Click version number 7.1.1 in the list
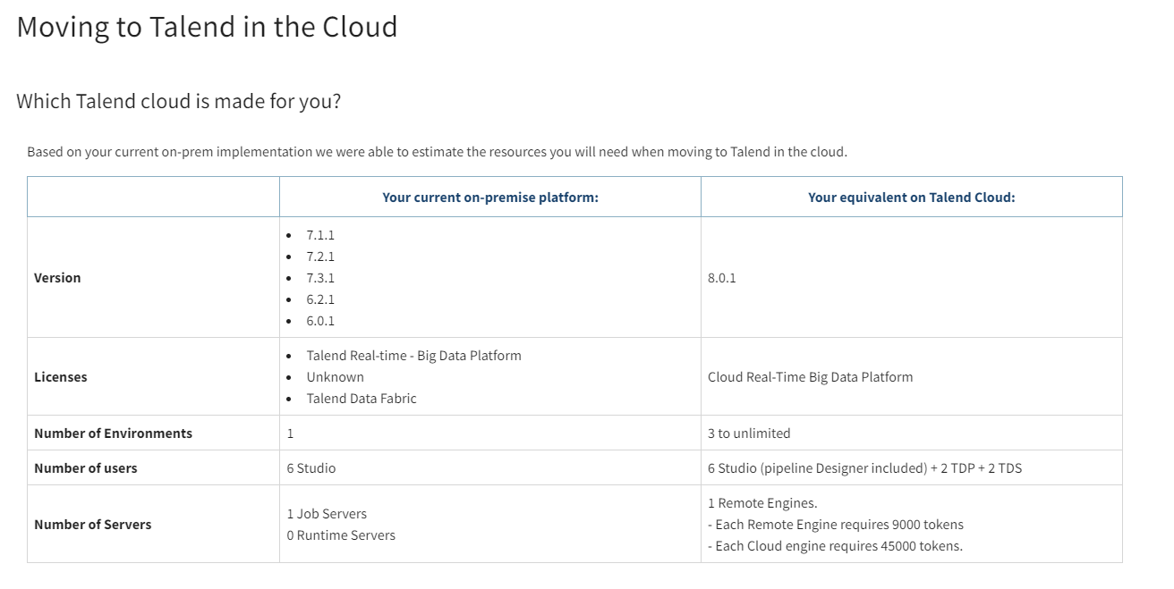1174x589 pixels. point(319,234)
